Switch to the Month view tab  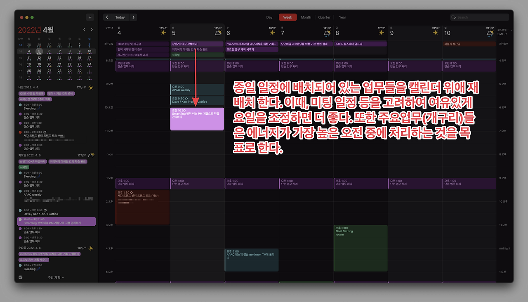(x=306, y=17)
